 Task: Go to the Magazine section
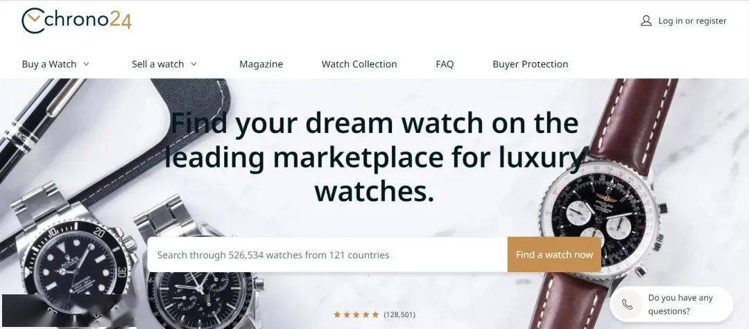pos(261,64)
